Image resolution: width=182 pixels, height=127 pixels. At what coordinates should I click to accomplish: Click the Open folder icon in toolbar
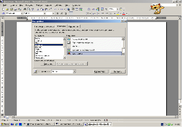[x=7, y=9]
